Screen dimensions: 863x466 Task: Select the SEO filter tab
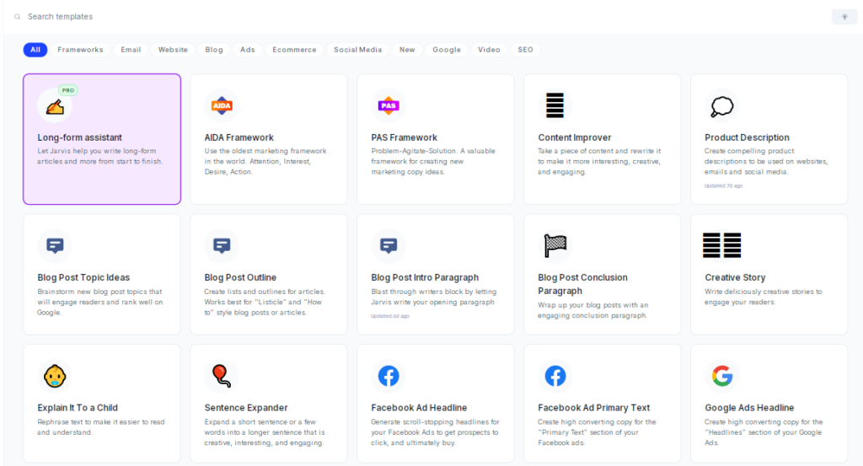pos(525,50)
